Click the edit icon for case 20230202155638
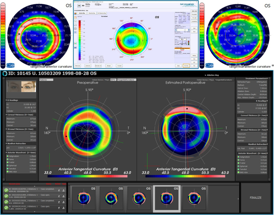The width and height of the screenshot is (274, 215). [58, 201]
